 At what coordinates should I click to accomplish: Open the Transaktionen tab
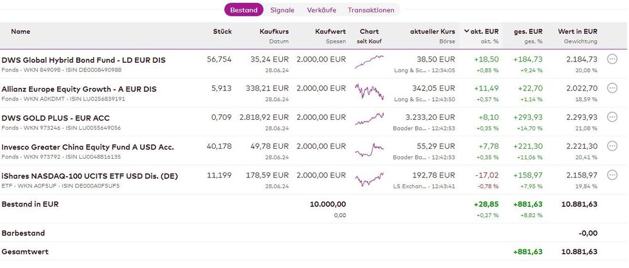371,10
